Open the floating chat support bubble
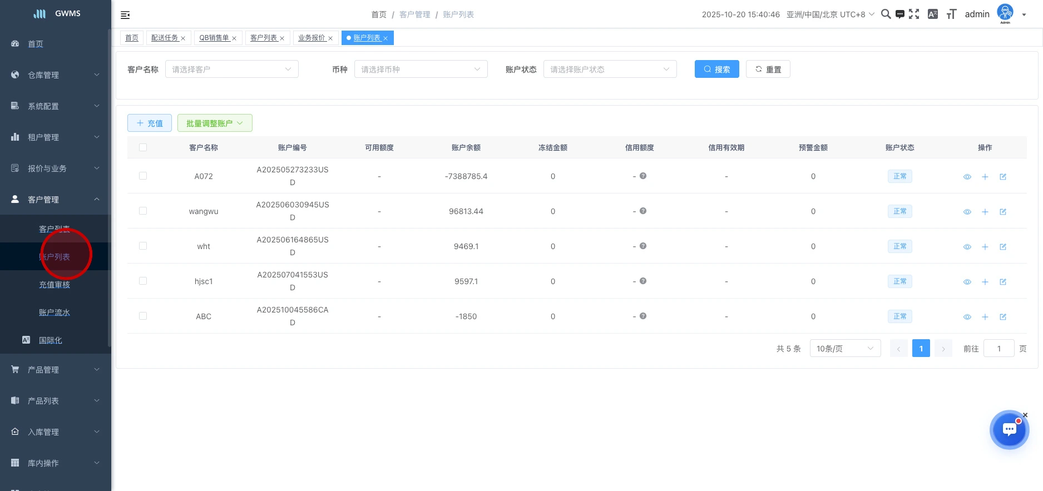The image size is (1043, 491). point(1009,430)
